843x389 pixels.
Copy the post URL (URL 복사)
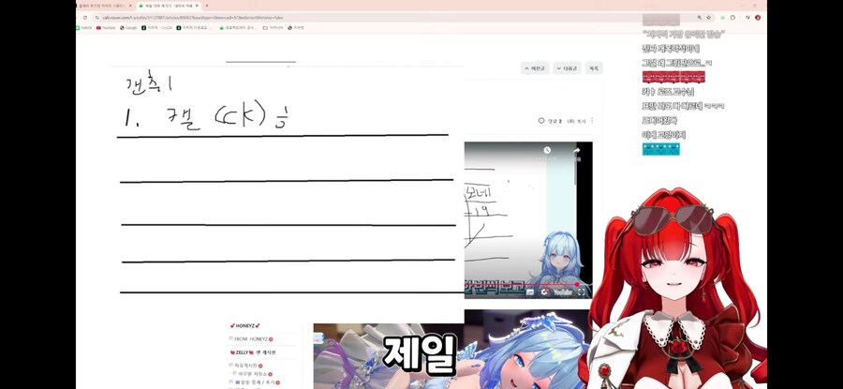point(581,121)
